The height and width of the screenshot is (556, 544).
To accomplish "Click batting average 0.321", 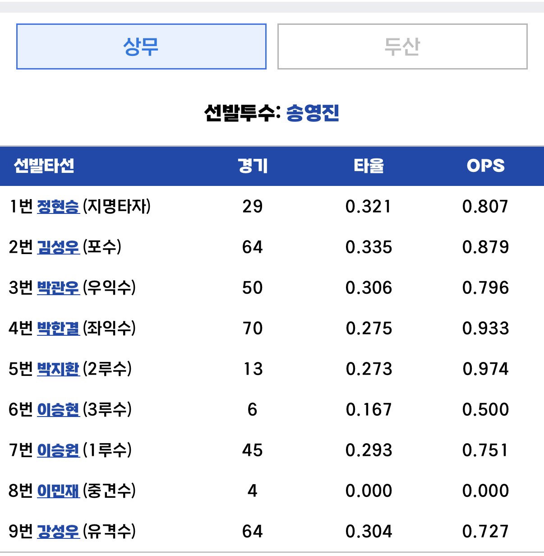I will tap(369, 206).
